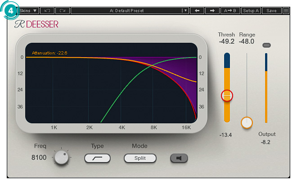Toggle the sidechain monitor speaker button
Viewport: 297px width, 185px height.
coord(179,158)
